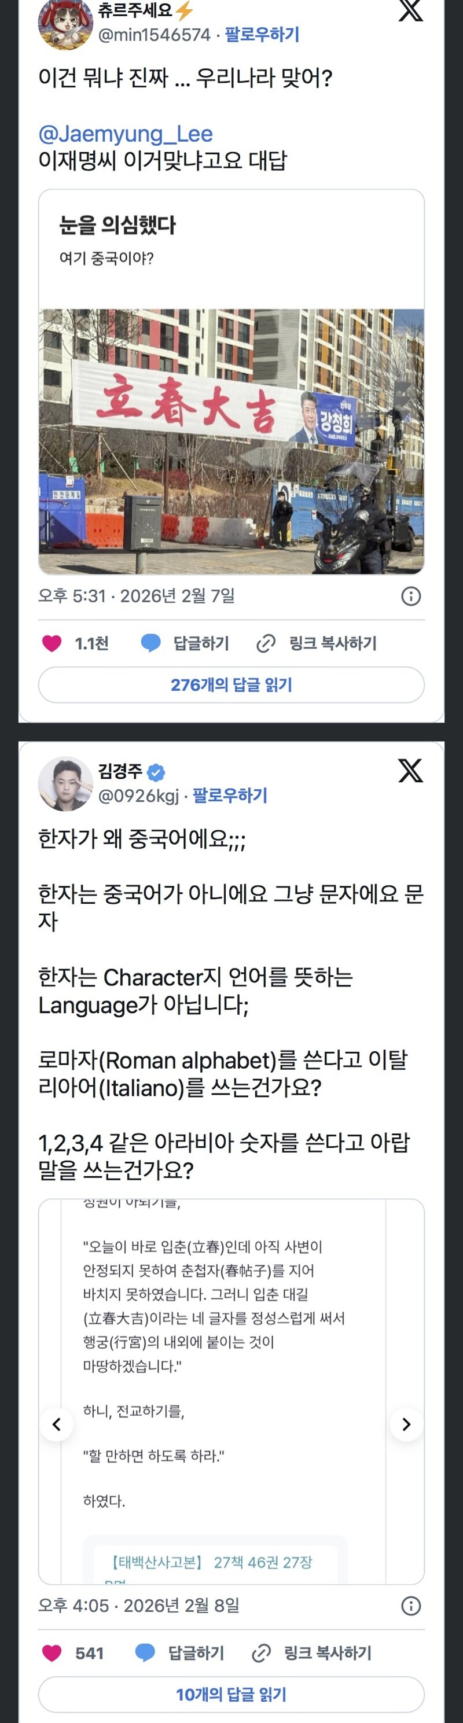Follow @min1546574 via 팔로우하기

(262, 34)
